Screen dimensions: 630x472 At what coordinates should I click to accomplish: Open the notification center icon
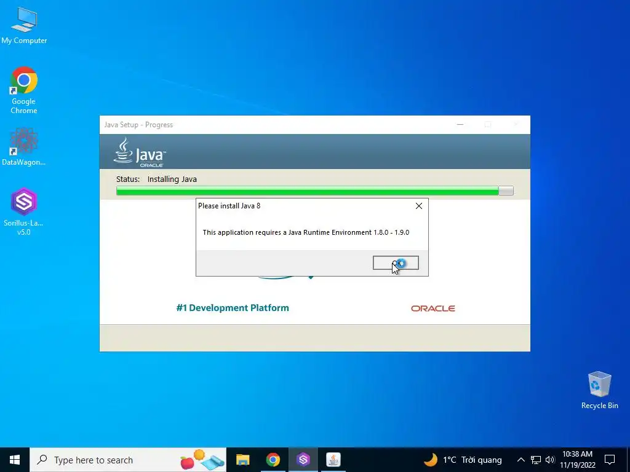coord(610,460)
